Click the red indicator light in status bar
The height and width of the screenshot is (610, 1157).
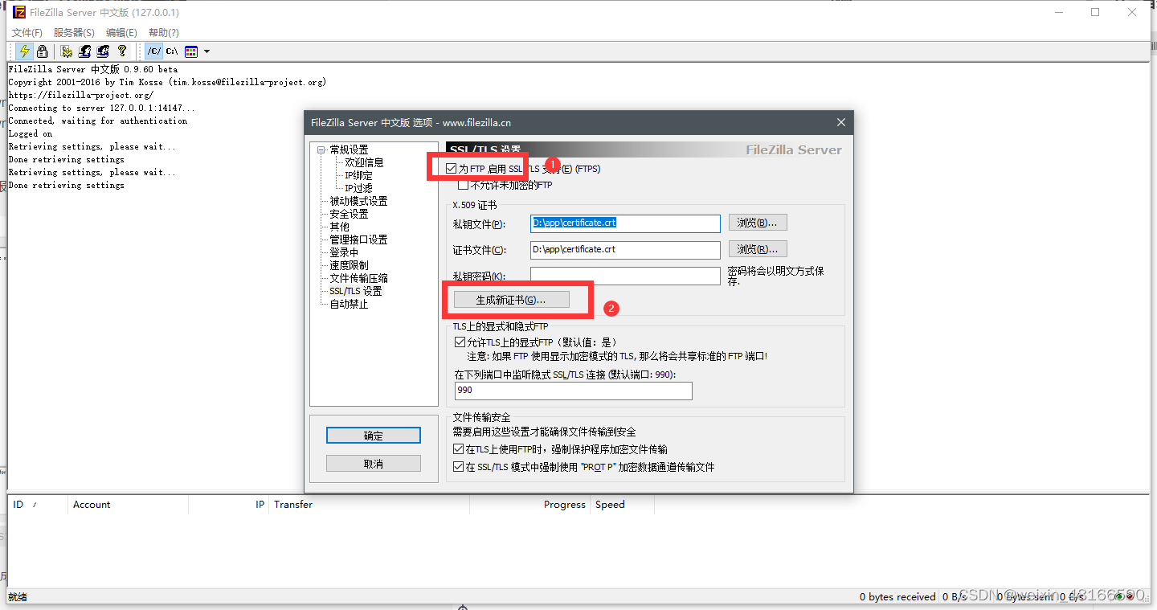1130,596
